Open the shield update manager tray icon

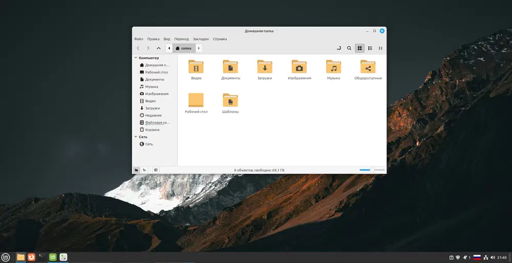pos(458,257)
